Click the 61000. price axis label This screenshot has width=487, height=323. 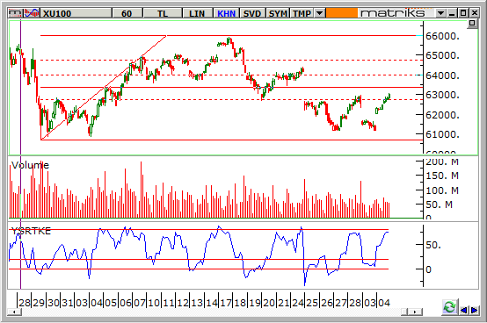442,134
